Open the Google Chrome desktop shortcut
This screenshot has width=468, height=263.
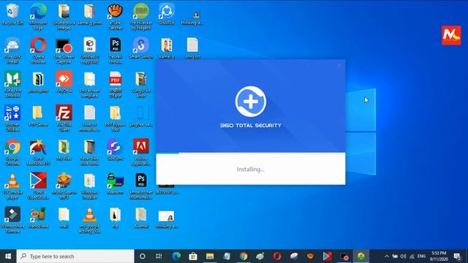(x=12, y=152)
